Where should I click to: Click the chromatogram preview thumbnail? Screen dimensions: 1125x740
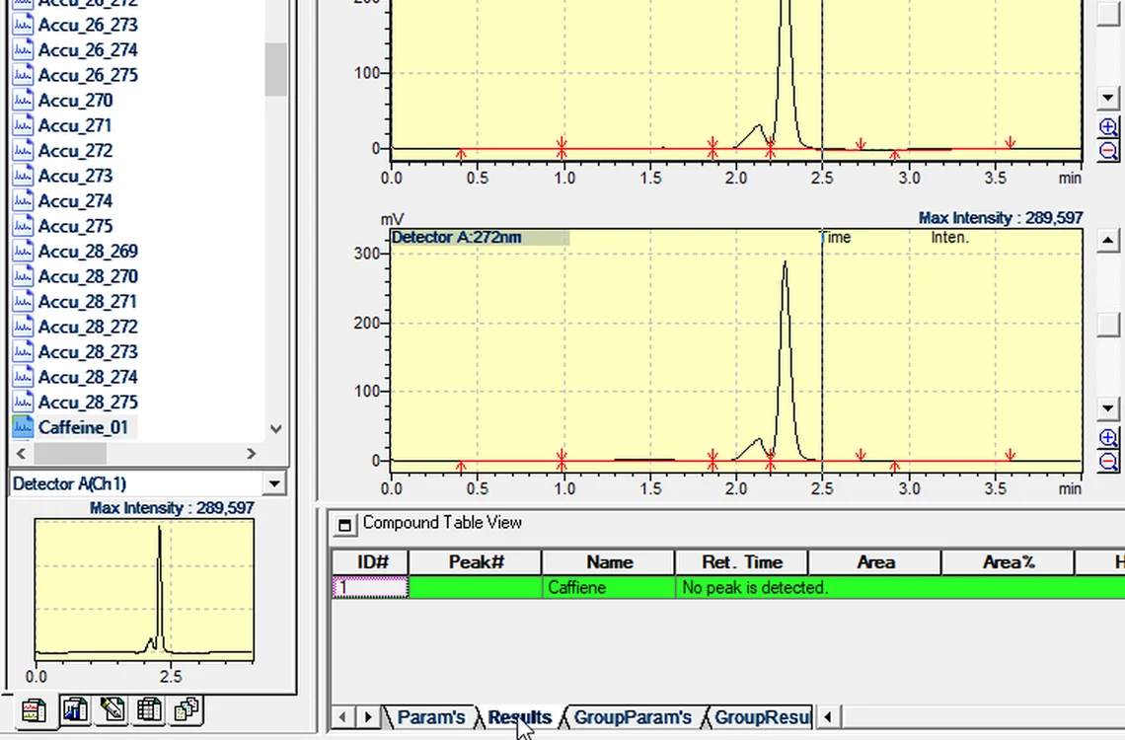click(x=144, y=590)
